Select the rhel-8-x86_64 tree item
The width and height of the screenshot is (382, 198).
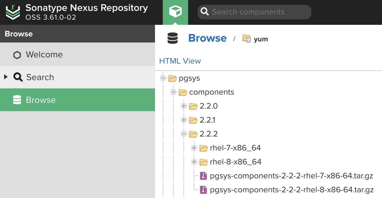click(236, 162)
